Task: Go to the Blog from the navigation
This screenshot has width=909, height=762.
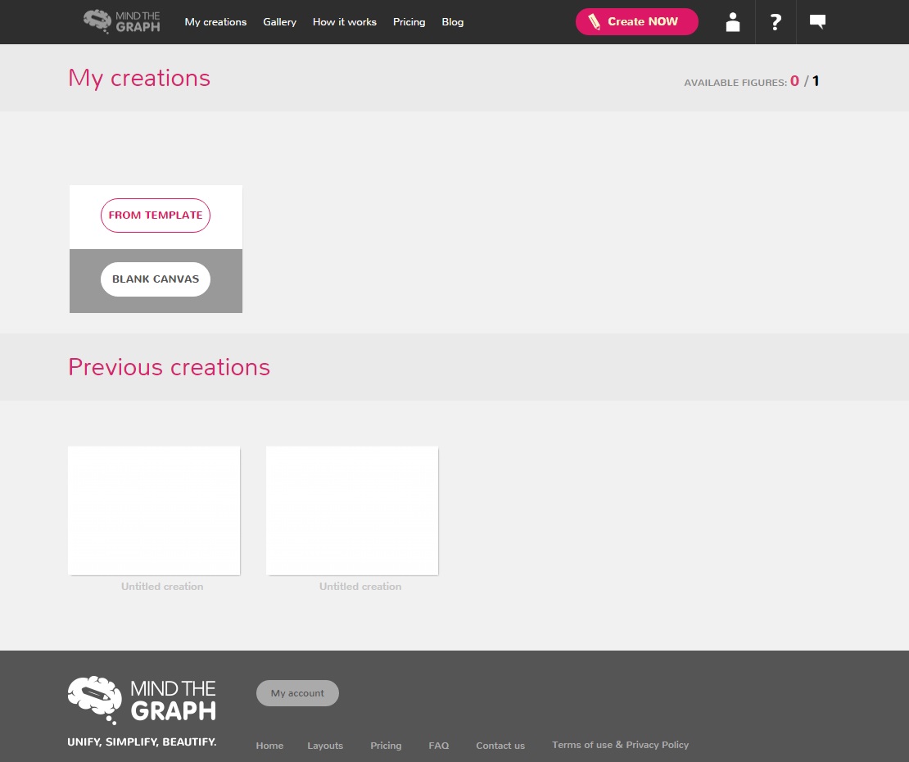Action: click(x=452, y=22)
